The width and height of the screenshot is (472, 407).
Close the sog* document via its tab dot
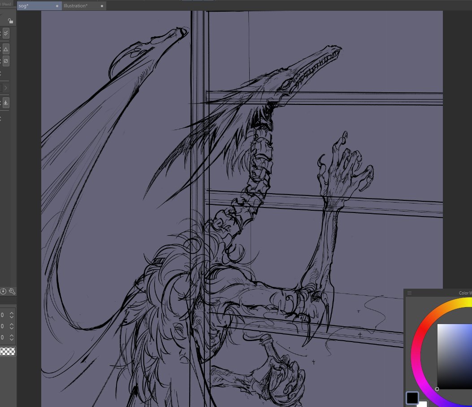point(56,6)
